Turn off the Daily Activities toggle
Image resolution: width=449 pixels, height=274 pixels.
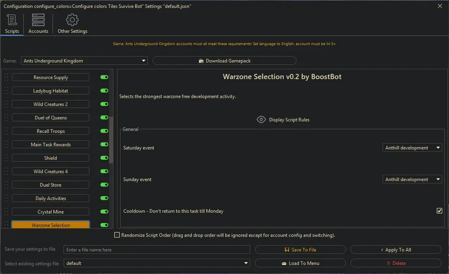[104, 198]
